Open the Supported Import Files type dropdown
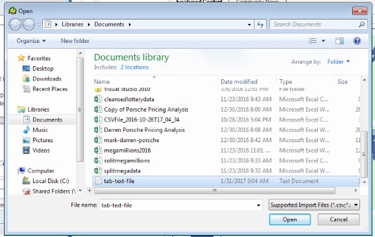 pyautogui.click(x=314, y=205)
